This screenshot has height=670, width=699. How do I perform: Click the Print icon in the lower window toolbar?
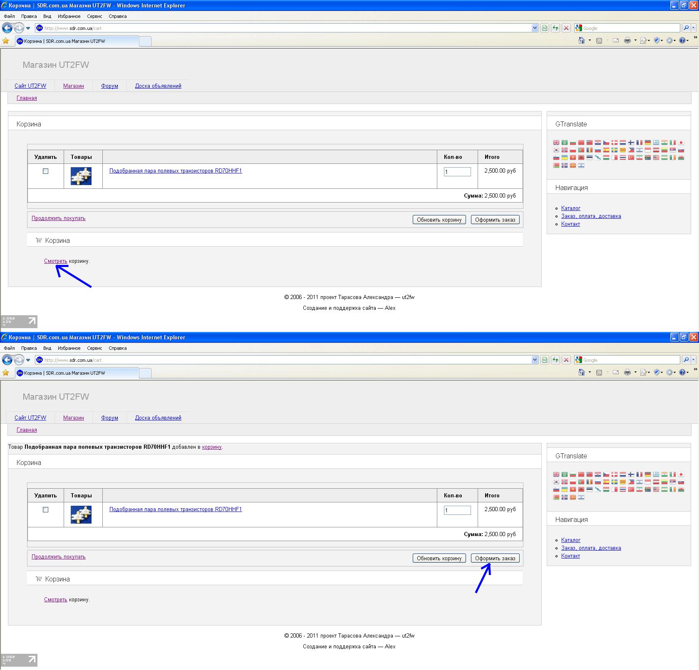click(x=627, y=372)
